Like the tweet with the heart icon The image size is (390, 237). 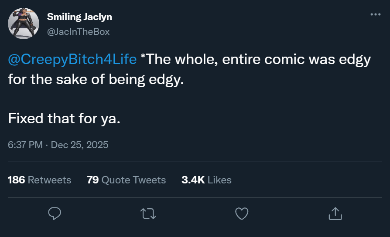point(241,213)
